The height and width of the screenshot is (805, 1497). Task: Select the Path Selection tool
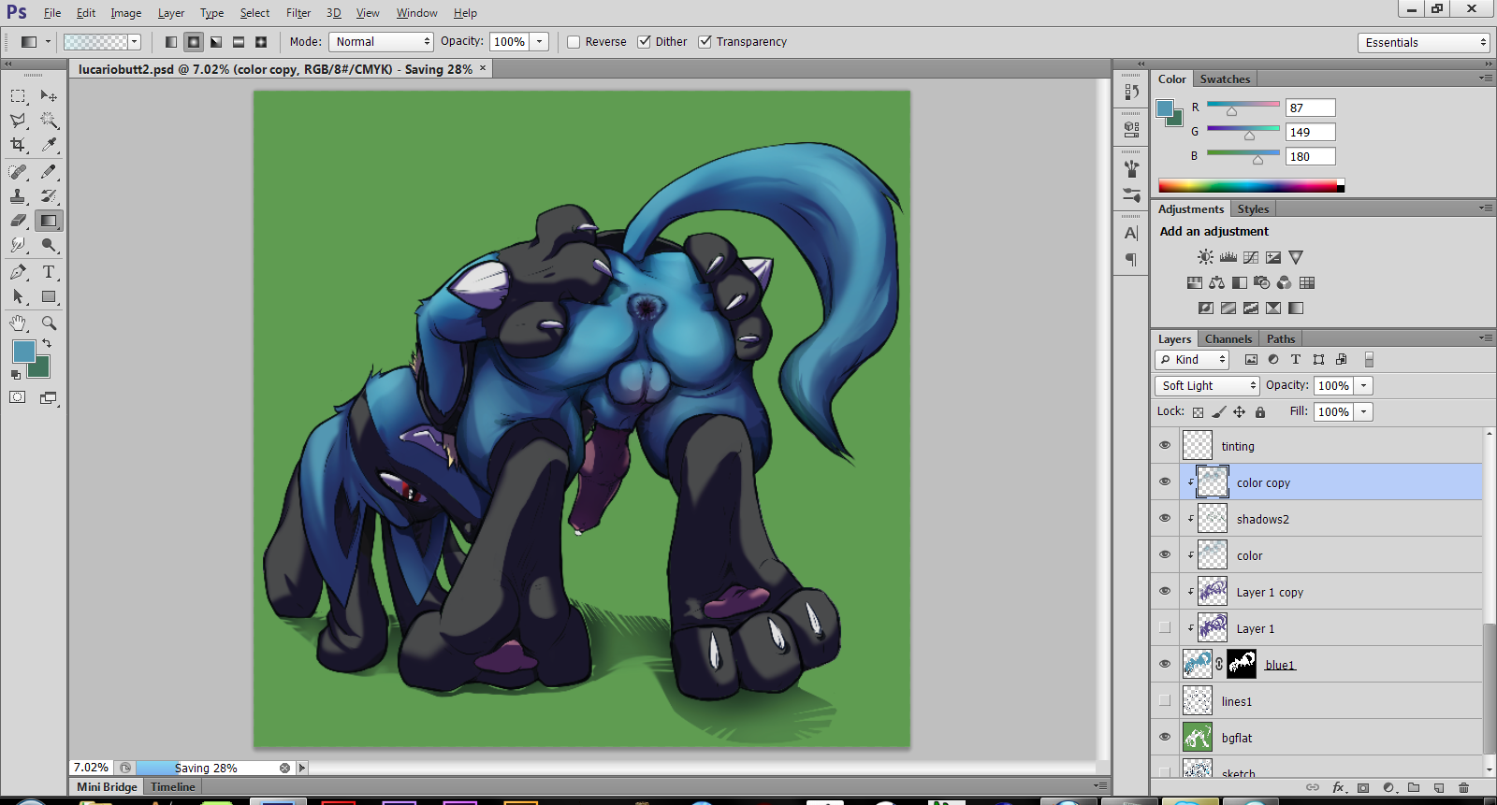[18, 296]
